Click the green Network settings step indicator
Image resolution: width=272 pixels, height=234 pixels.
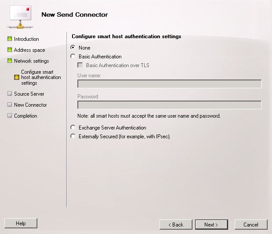10,61
